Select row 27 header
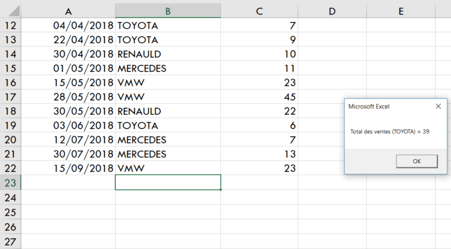Image resolution: width=451 pixels, height=249 pixels. click(x=11, y=241)
